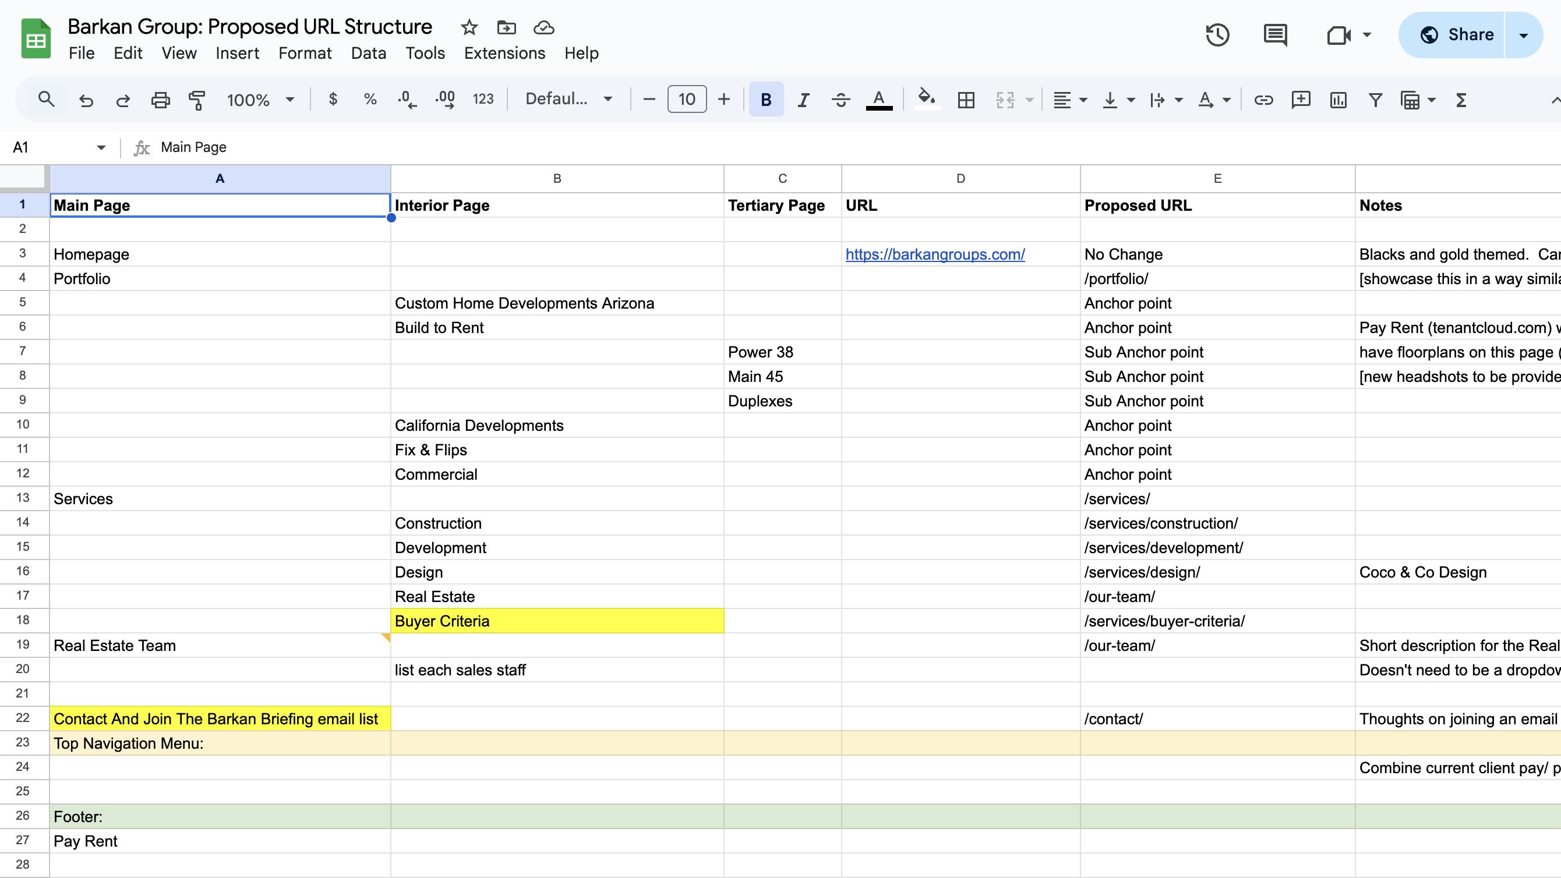Select the paint format roller icon
This screenshot has height=878, width=1561.
[197, 100]
